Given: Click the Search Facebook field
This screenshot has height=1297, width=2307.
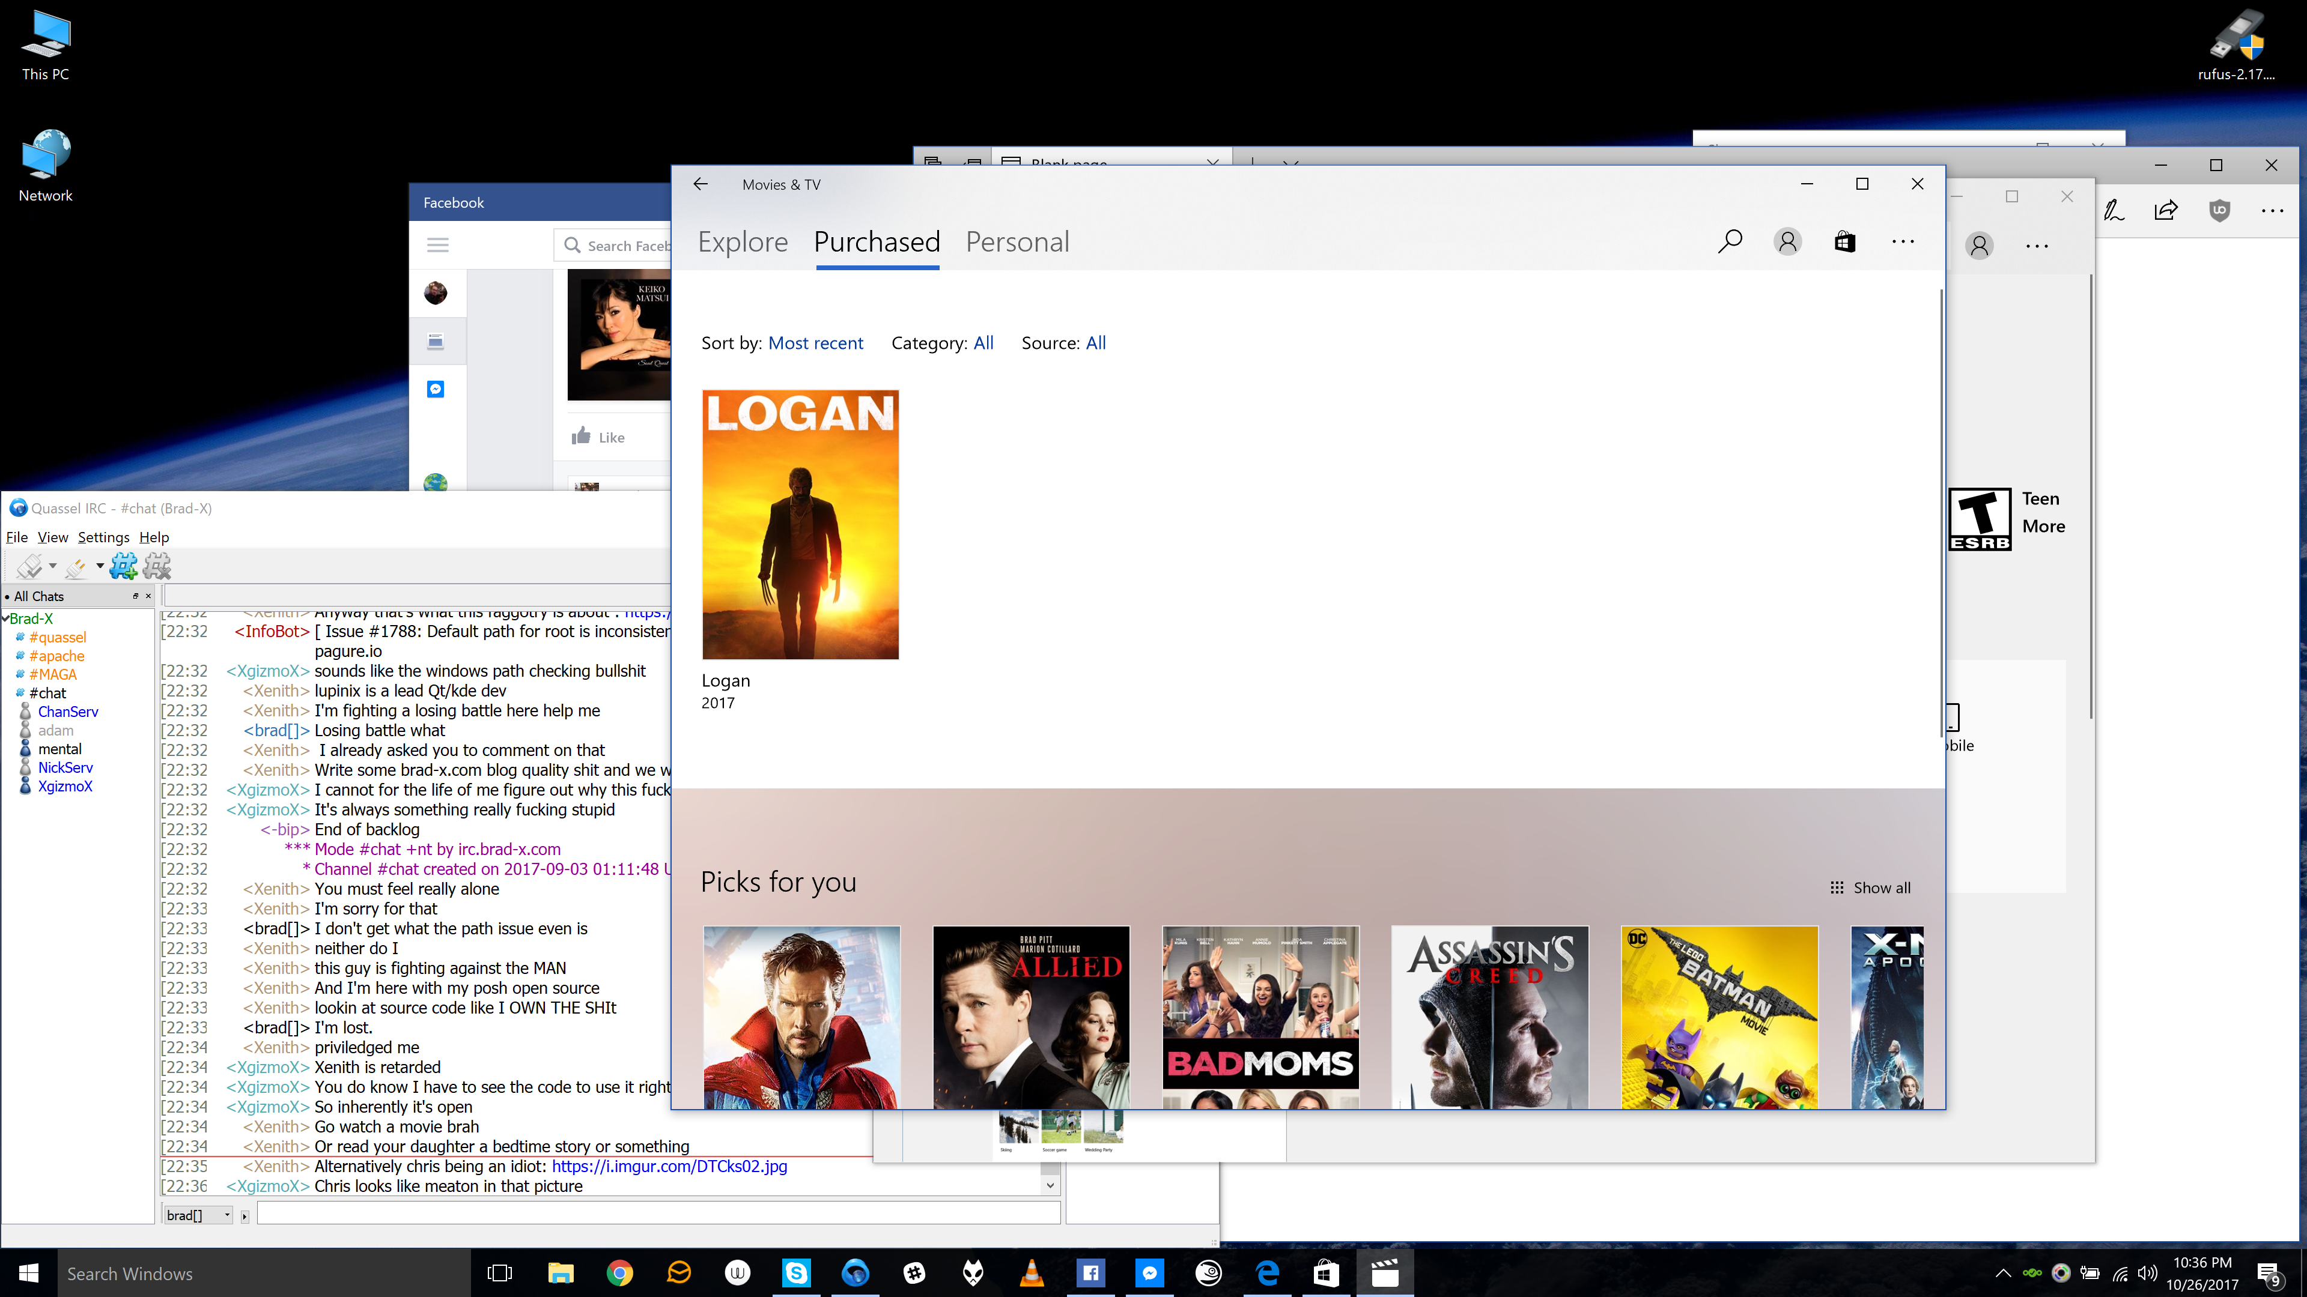Looking at the screenshot, I should [x=613, y=245].
